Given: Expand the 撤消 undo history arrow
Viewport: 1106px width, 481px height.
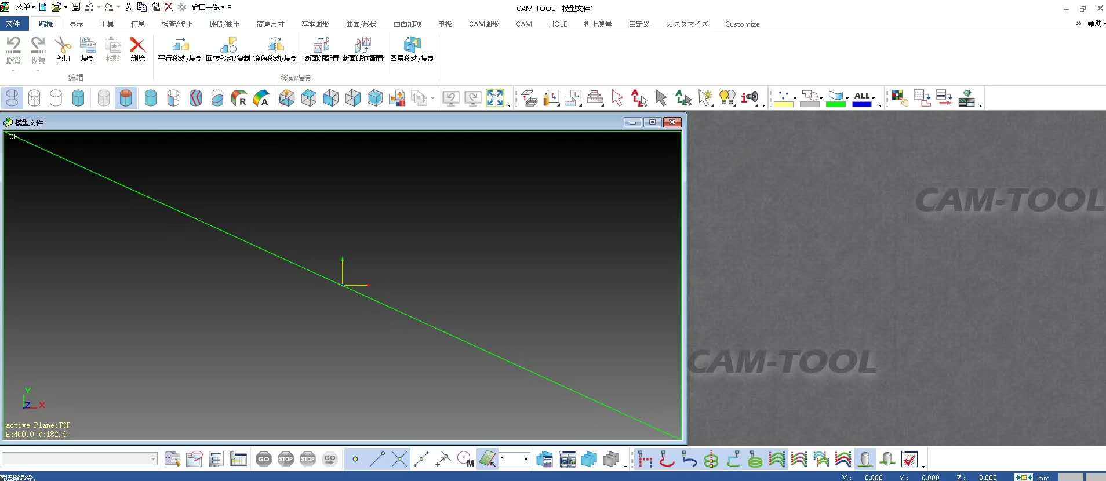Looking at the screenshot, I should click(x=13, y=71).
